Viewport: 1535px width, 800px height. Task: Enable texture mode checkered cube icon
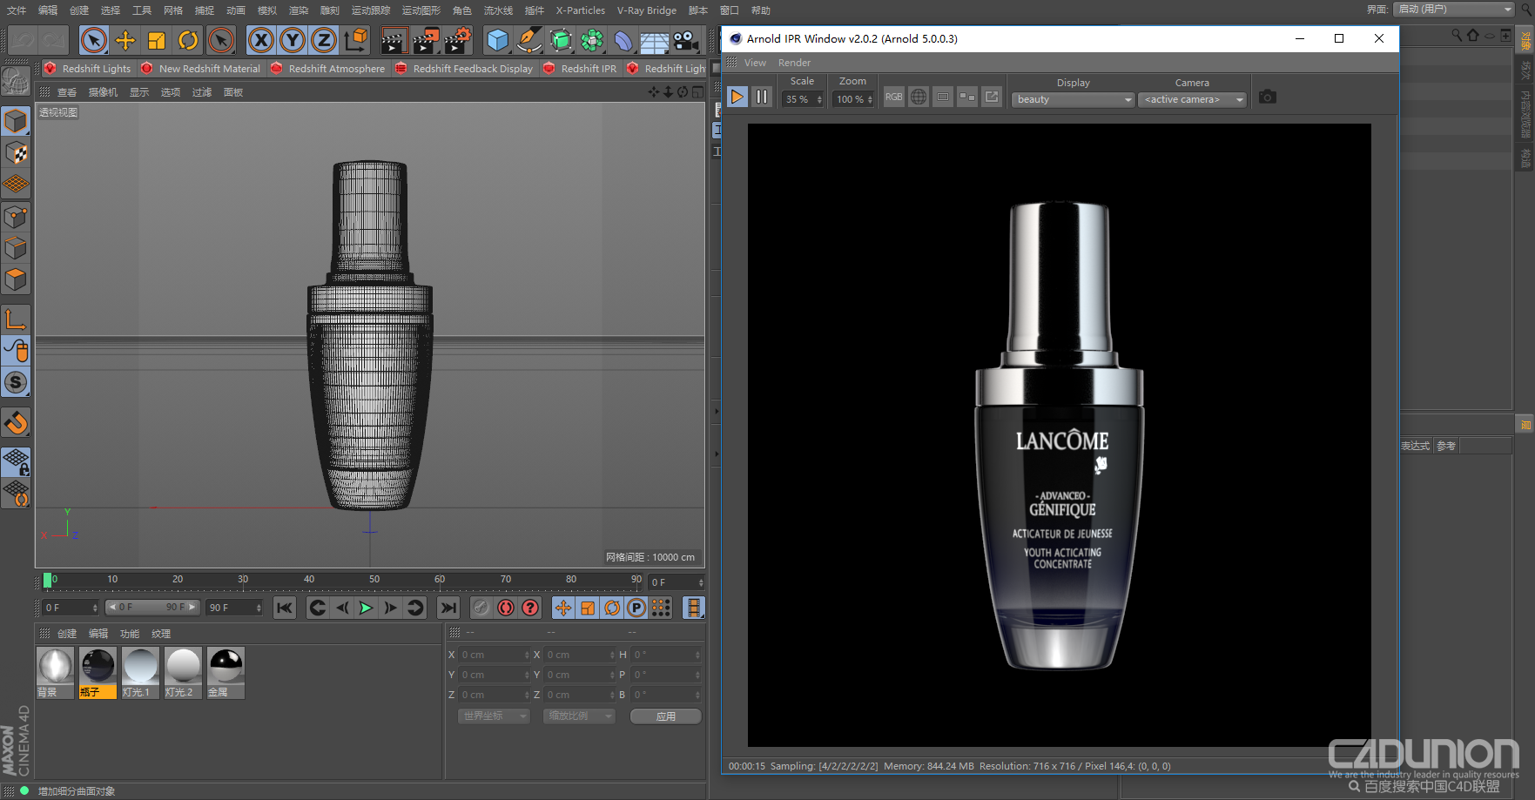(16, 153)
